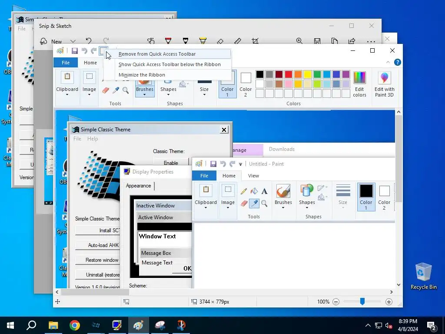The image size is (445, 334).
Task: Pick purple swatch in Colors palette
Action: pyautogui.click(x=345, y=74)
